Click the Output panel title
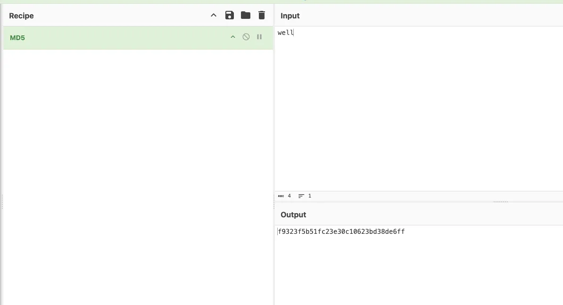Viewport: 563px width, 305px height. pos(293,215)
